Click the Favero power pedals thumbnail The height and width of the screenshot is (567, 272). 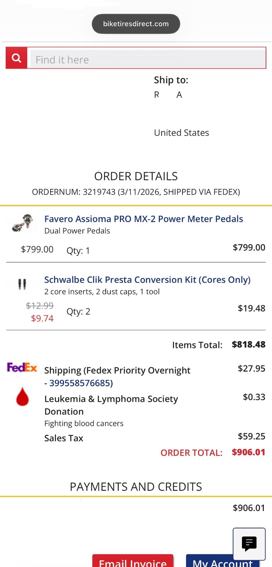point(23,223)
